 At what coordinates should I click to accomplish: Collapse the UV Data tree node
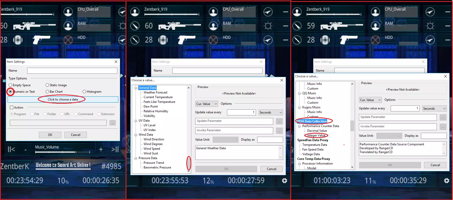coord(136,121)
